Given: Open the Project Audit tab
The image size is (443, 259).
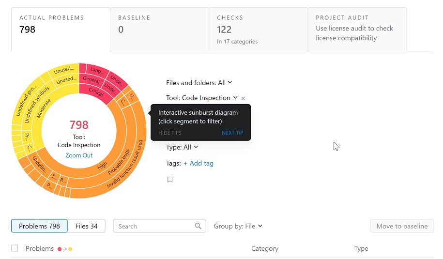Looking at the screenshot, I should [x=357, y=29].
